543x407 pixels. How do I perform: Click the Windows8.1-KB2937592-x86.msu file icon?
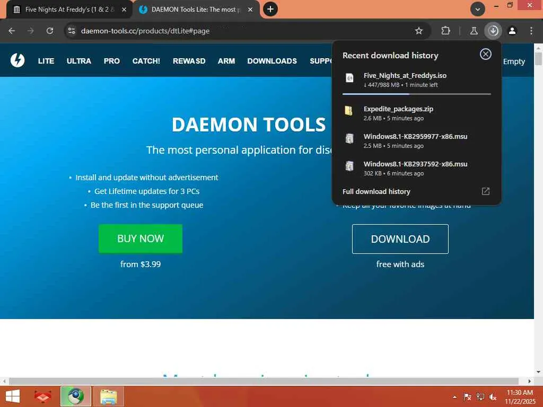coord(349,166)
